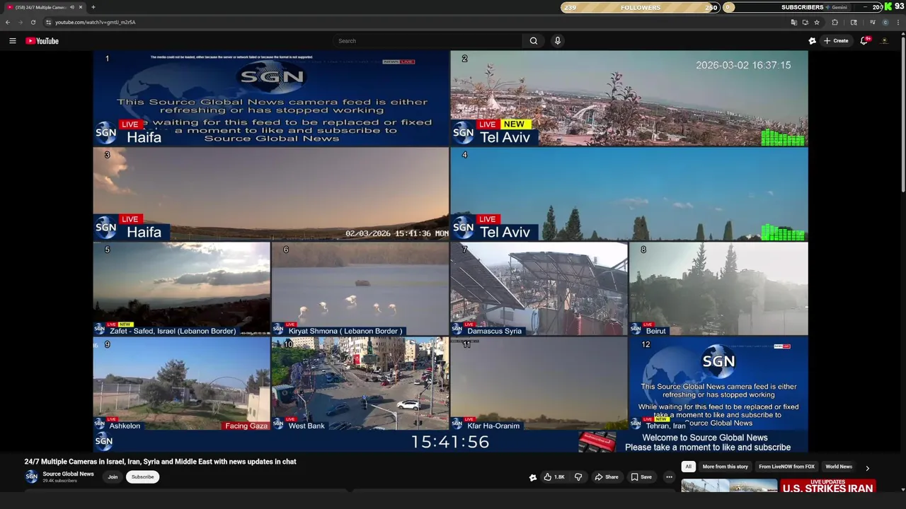Viewport: 906px width, 509px height.
Task: Expand next filter chips arrow
Action: pyautogui.click(x=867, y=467)
